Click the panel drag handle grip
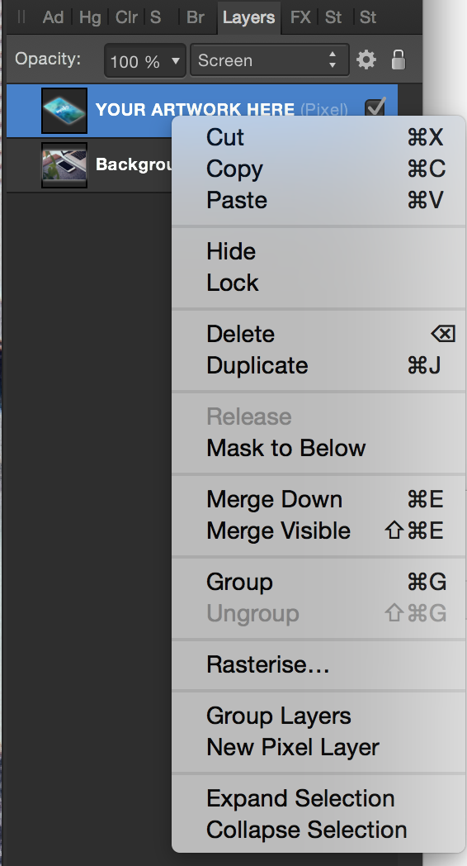 [x=21, y=17]
